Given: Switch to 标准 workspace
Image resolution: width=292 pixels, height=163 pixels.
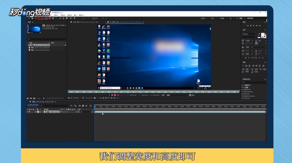Looking at the screenshot, I should (x=212, y=18).
